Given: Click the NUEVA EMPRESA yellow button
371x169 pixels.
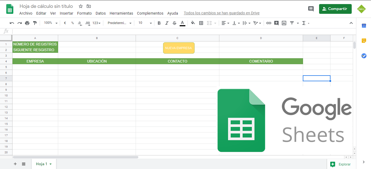Looking at the screenshot, I should pos(179,48).
